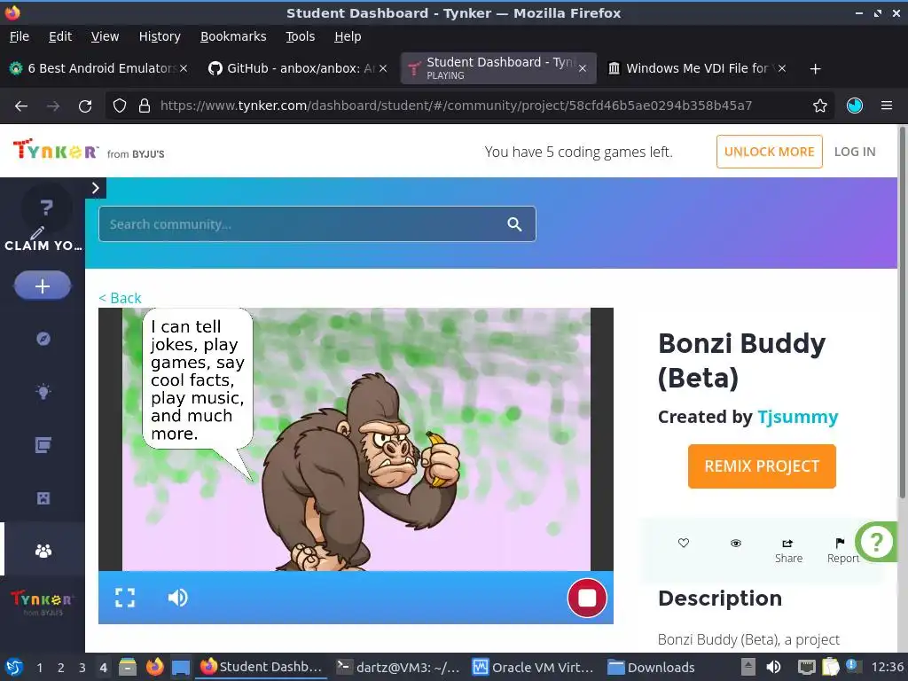Click the eye views icon
The height and width of the screenshot is (681, 908).
736,544
